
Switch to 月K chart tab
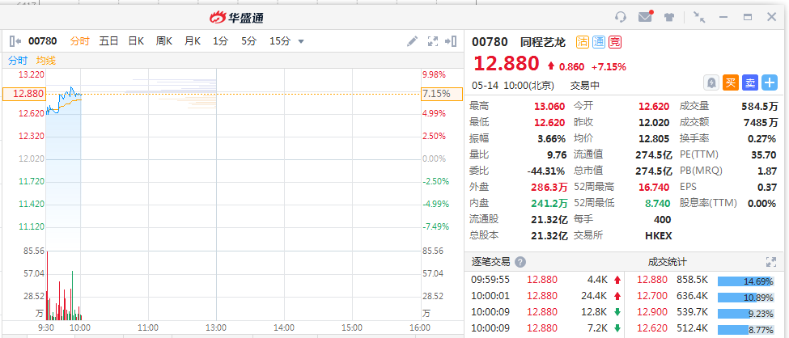pos(193,41)
